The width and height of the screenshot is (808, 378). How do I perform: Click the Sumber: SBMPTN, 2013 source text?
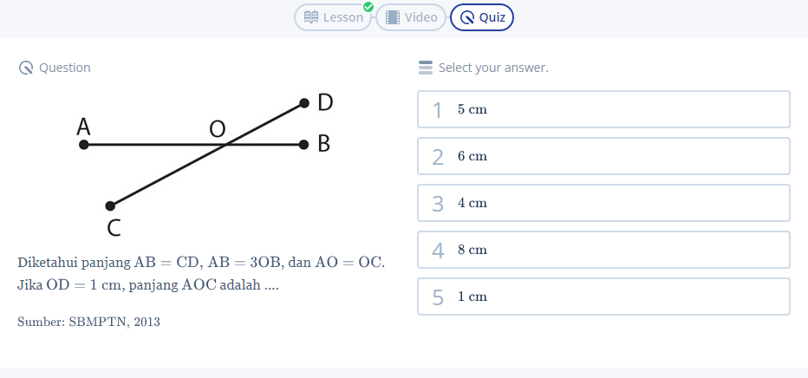pyautogui.click(x=88, y=322)
